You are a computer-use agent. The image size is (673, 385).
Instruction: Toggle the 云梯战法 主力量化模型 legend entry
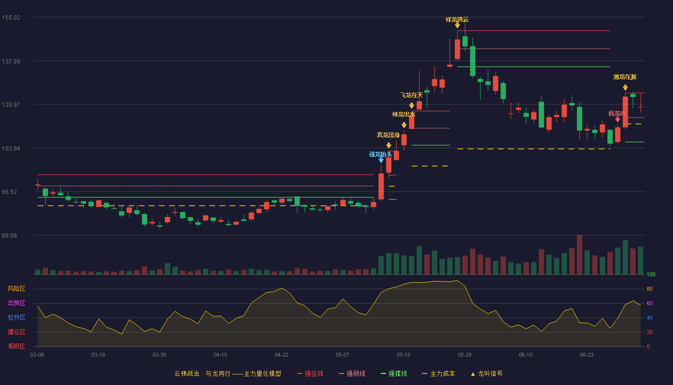click(227, 373)
